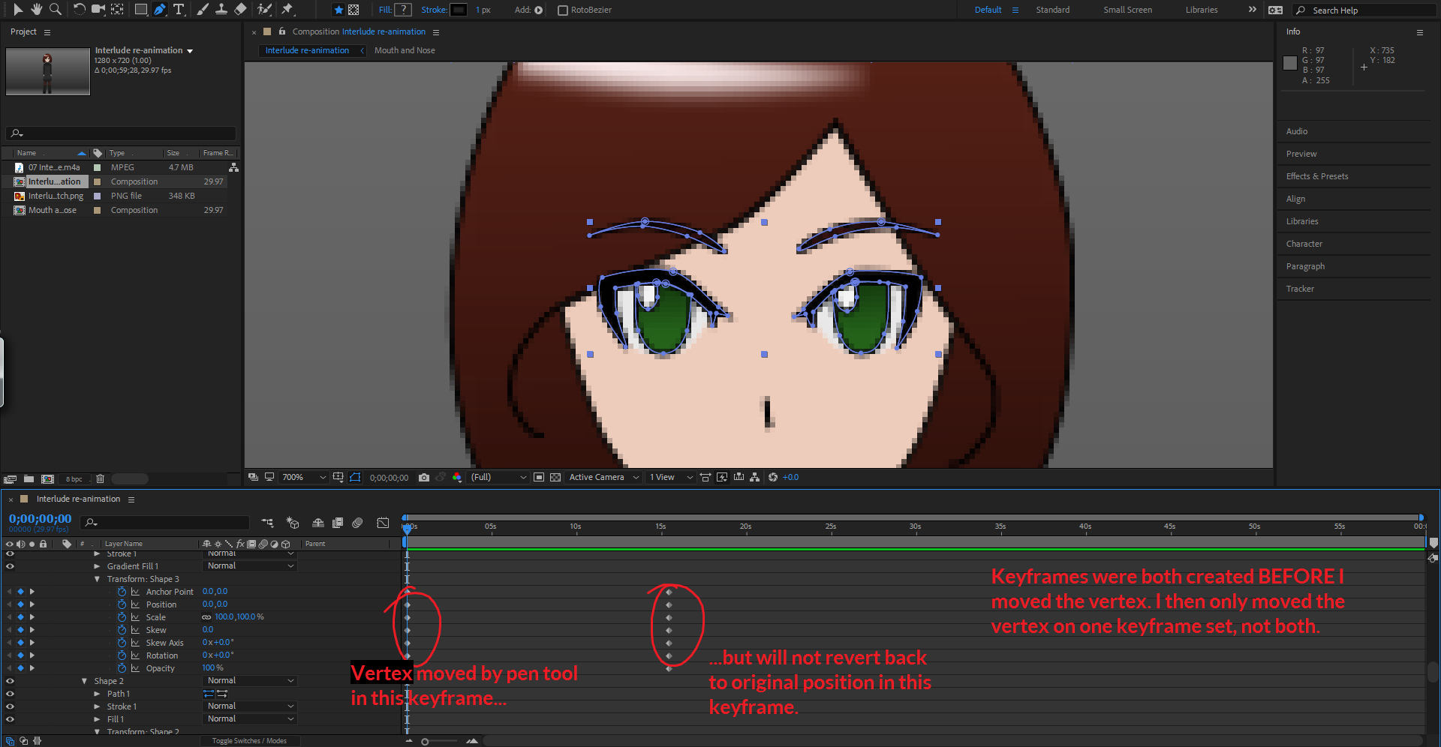Open Mouth and Nose composition tab
The image size is (1441, 747).
(x=405, y=50)
